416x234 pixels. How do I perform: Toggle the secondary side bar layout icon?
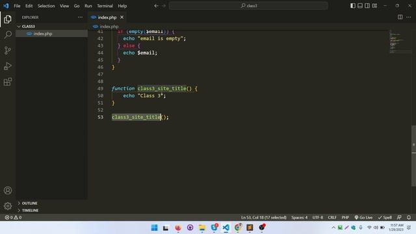[367, 6]
